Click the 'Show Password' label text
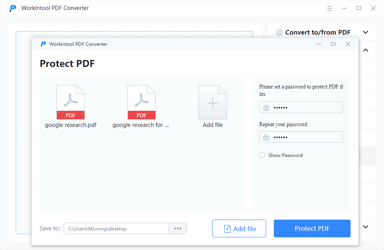 [x=285, y=155]
